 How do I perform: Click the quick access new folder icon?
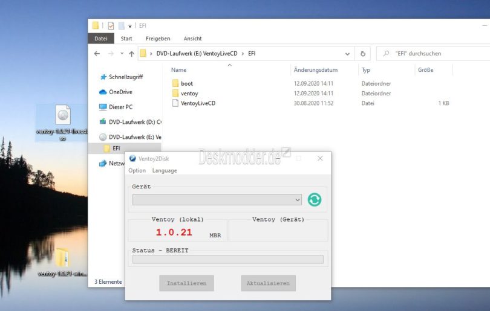tap(122, 25)
